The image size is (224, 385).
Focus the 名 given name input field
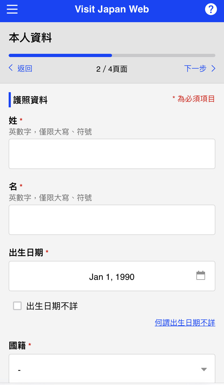112,220
